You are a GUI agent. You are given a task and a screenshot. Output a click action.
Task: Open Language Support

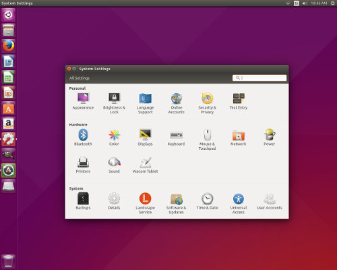click(145, 103)
